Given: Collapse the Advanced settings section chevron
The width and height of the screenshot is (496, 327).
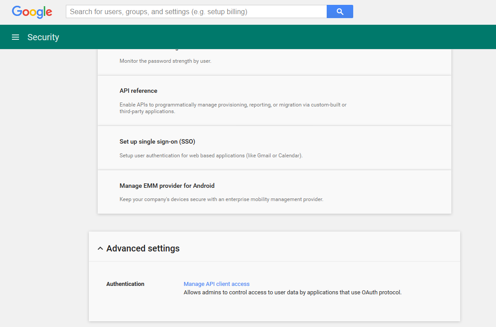Looking at the screenshot, I should coord(100,249).
